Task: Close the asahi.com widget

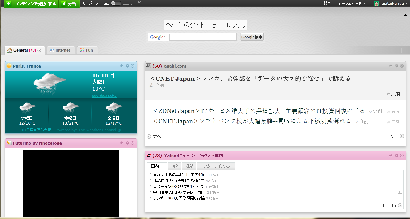Action: coord(402,66)
